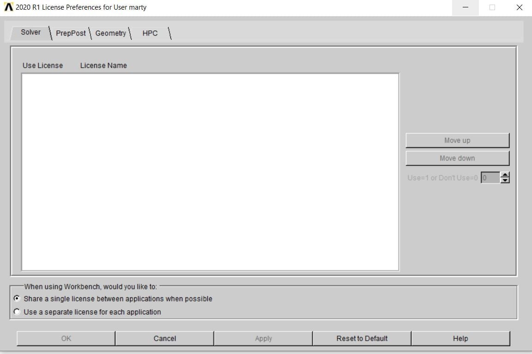Open the PrepPost tab
532x354 pixels.
pyautogui.click(x=71, y=33)
